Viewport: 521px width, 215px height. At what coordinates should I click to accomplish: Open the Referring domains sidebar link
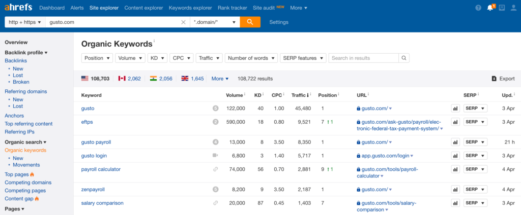(25, 91)
